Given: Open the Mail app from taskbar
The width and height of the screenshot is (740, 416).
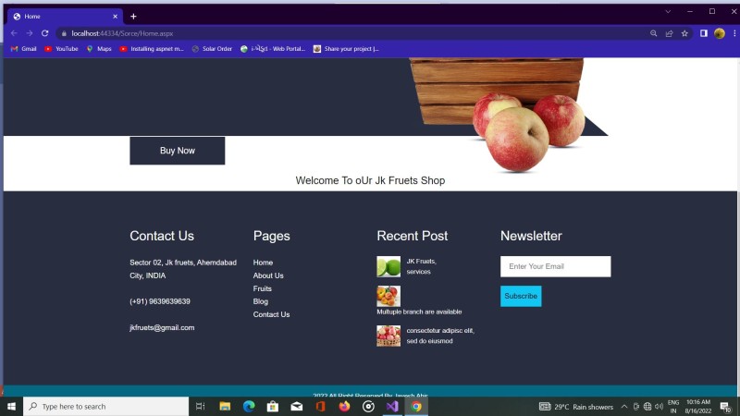Looking at the screenshot, I should pyautogui.click(x=297, y=406).
